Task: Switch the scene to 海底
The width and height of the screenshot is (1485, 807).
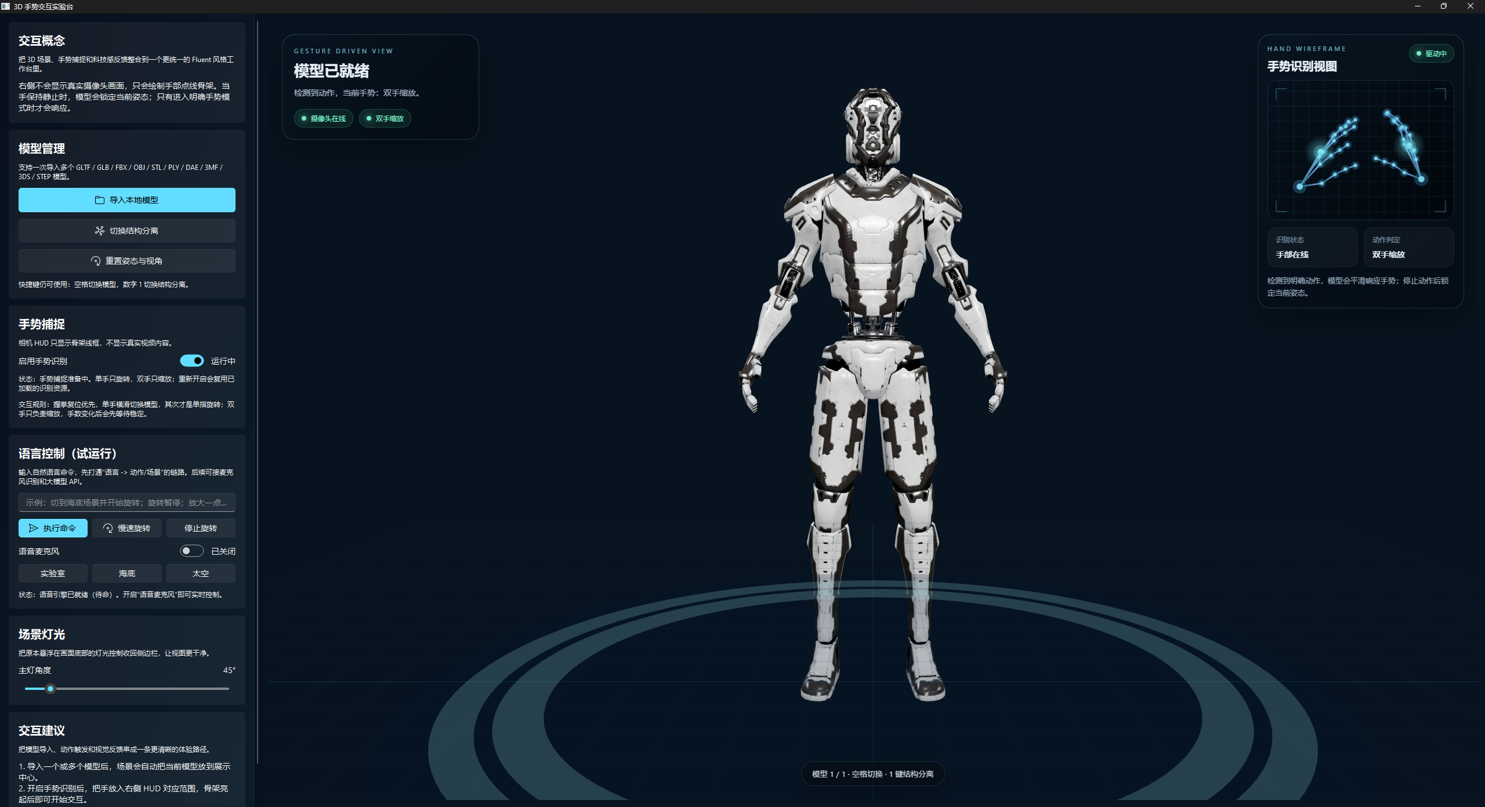Action: pyautogui.click(x=127, y=573)
